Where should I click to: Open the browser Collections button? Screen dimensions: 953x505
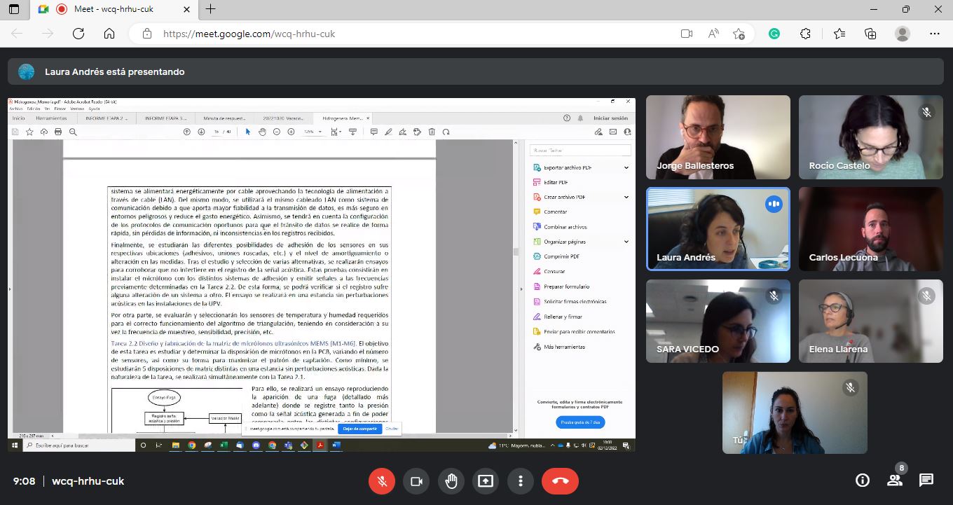(870, 34)
